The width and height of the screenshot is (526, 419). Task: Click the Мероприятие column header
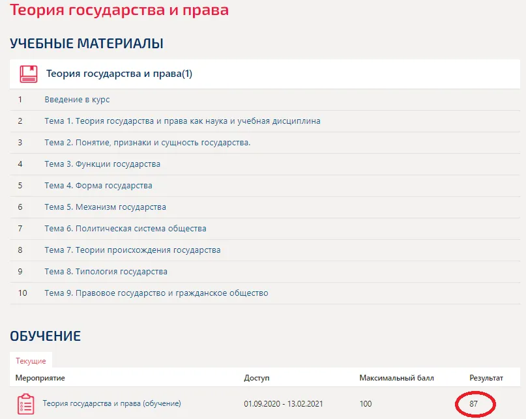pos(40,378)
